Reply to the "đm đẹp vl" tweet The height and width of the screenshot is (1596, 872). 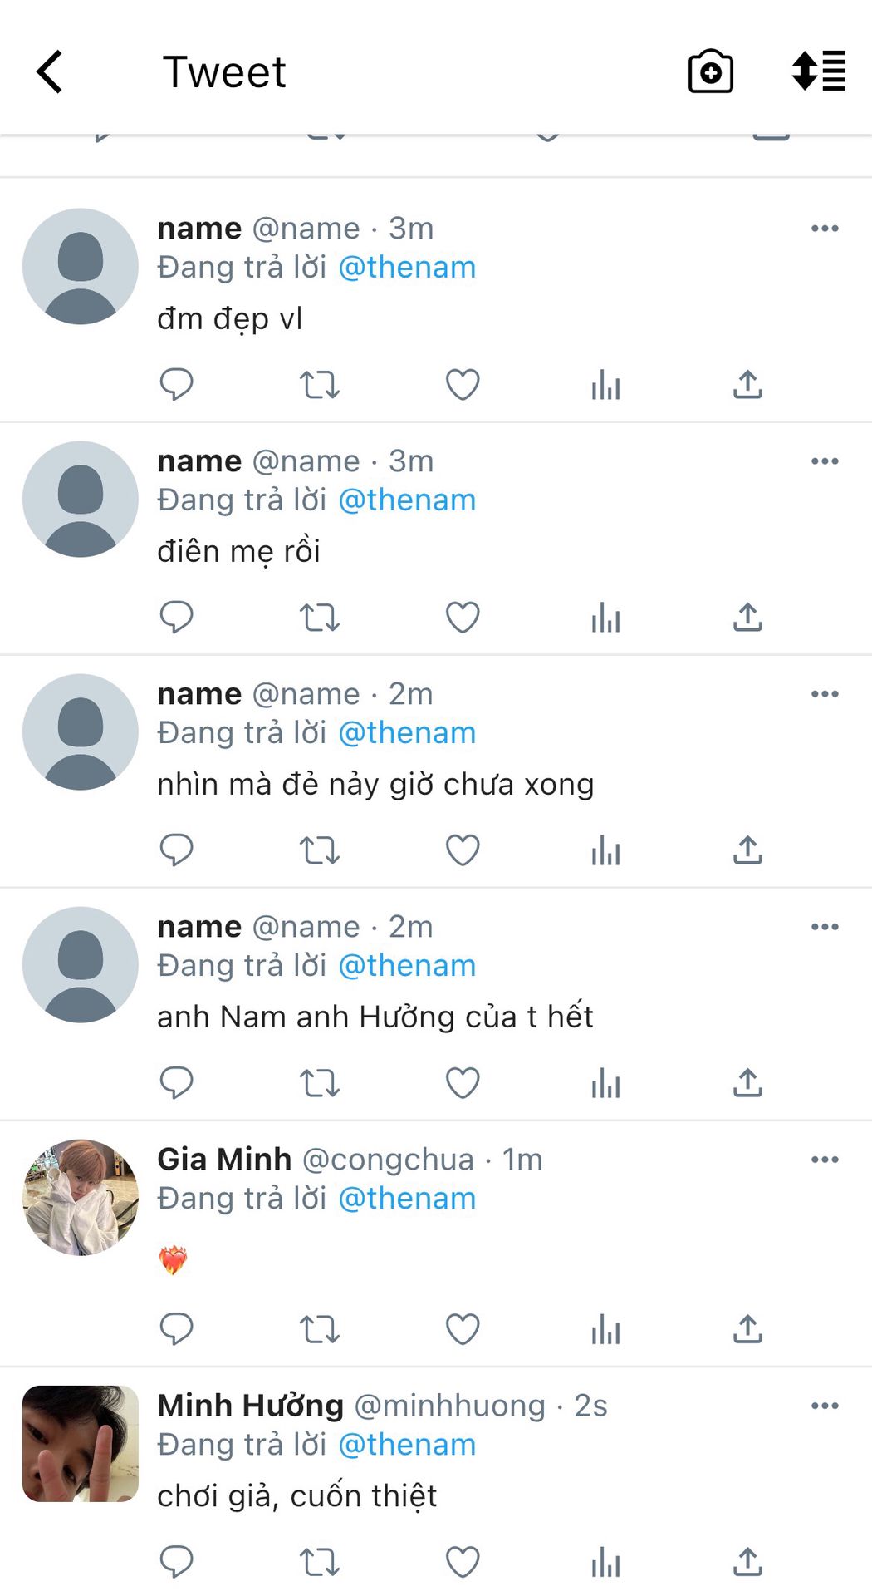click(x=176, y=384)
